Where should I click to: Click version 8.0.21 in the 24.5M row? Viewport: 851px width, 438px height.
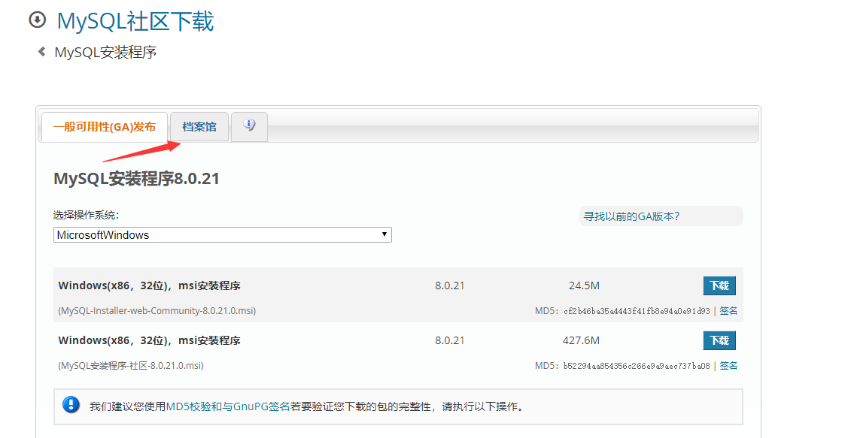pyautogui.click(x=449, y=285)
